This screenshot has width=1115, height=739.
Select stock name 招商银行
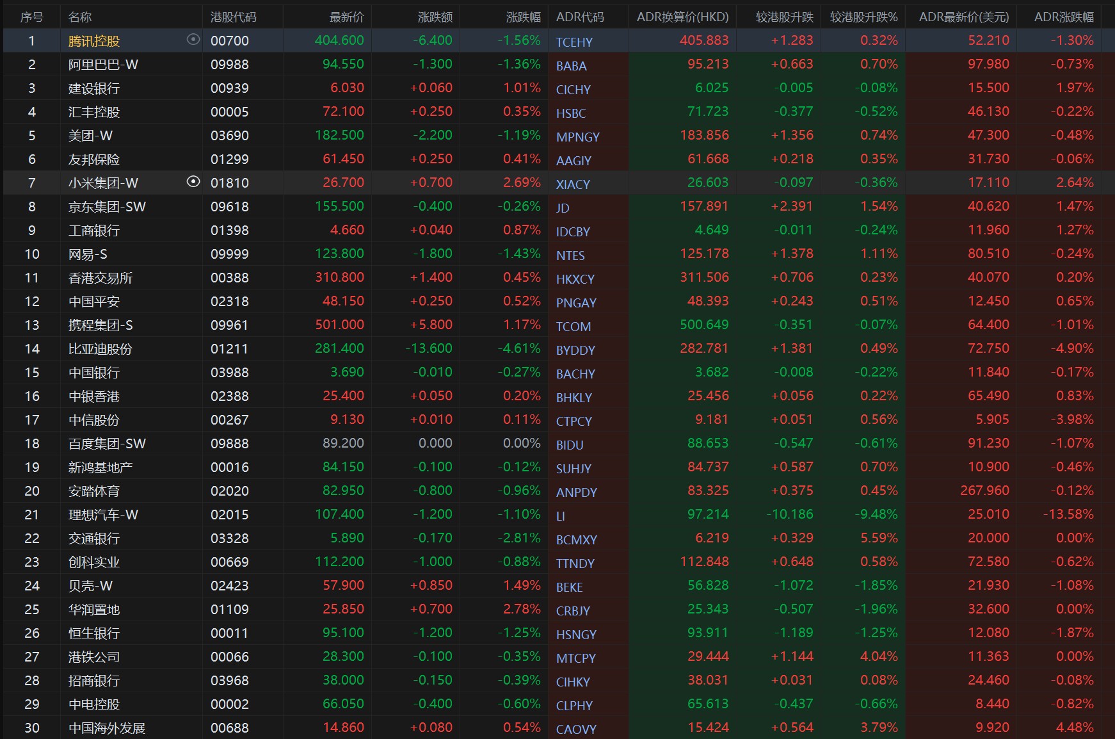(94, 681)
